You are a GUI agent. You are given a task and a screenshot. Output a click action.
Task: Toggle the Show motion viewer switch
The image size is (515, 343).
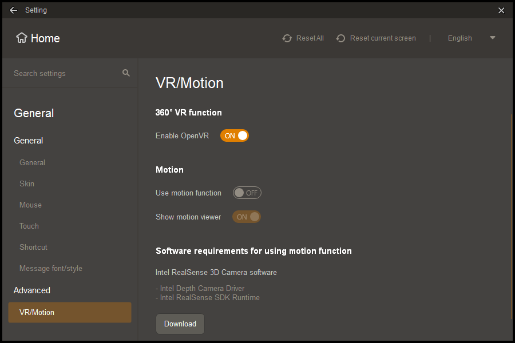(247, 217)
